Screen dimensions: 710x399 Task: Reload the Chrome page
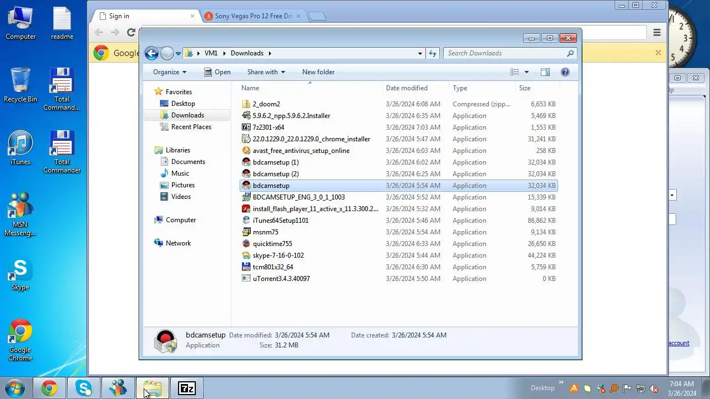(x=131, y=33)
